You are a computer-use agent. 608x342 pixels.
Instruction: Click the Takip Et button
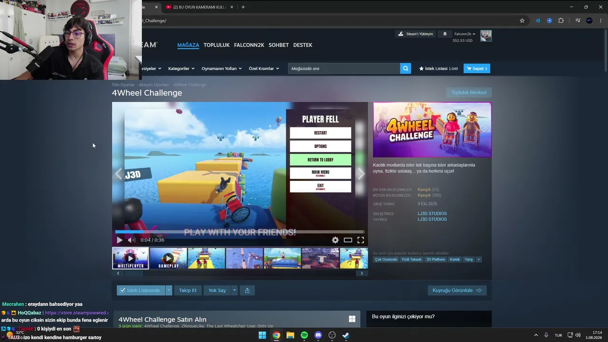188,290
